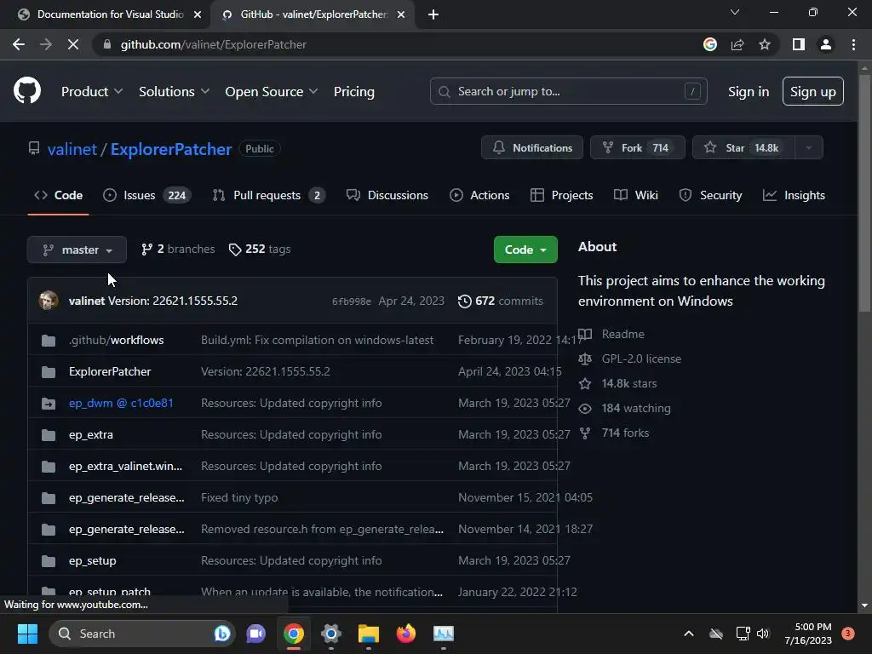View the 714 forks link in About
The width and height of the screenshot is (872, 654).
pyautogui.click(x=614, y=433)
